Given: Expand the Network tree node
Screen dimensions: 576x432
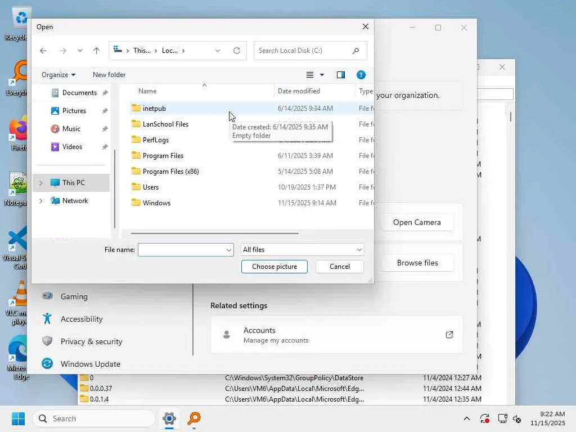Looking at the screenshot, I should [x=40, y=201].
